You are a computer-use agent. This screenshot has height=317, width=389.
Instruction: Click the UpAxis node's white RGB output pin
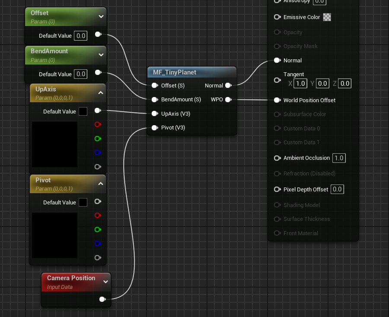click(98, 110)
